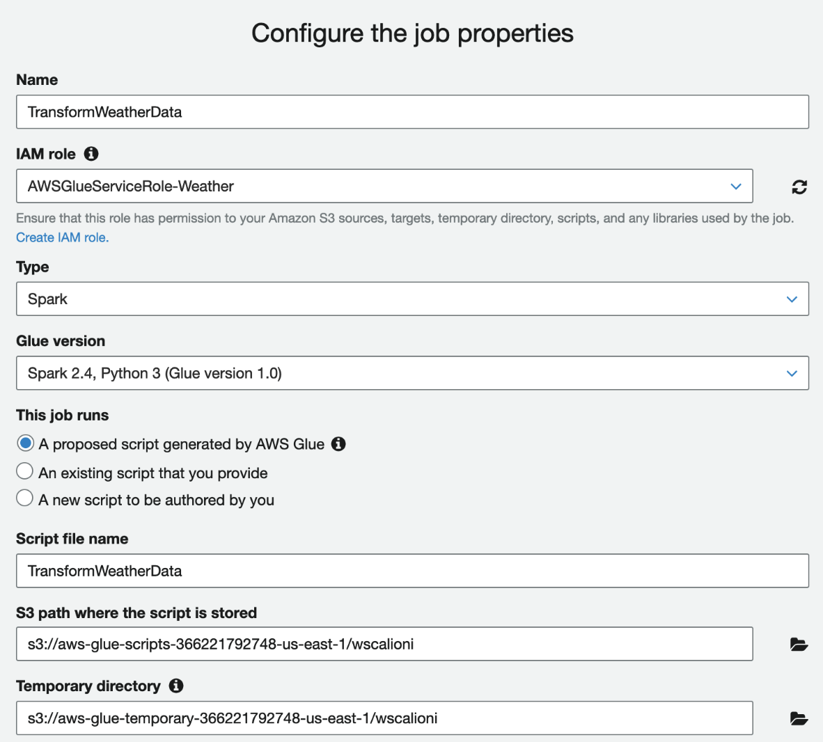Click the 'This job runs' section label
This screenshot has width=823, height=742.
pyautogui.click(x=63, y=416)
